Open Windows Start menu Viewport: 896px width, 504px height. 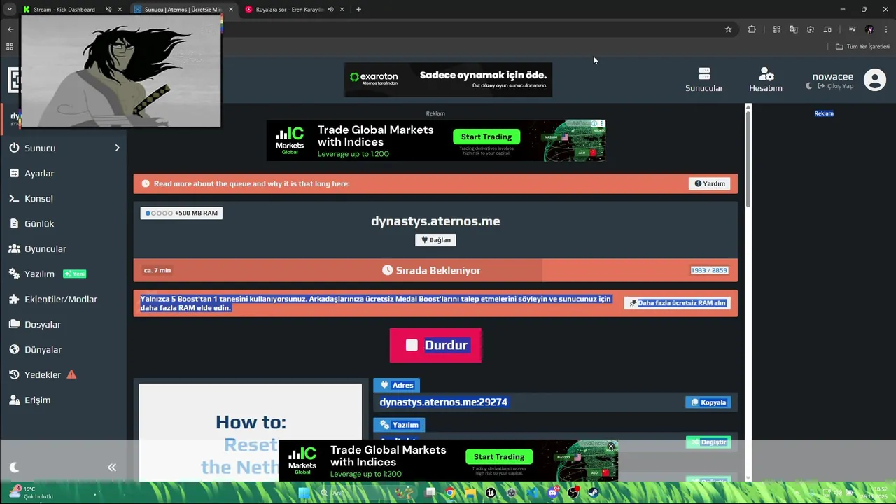[x=303, y=493]
